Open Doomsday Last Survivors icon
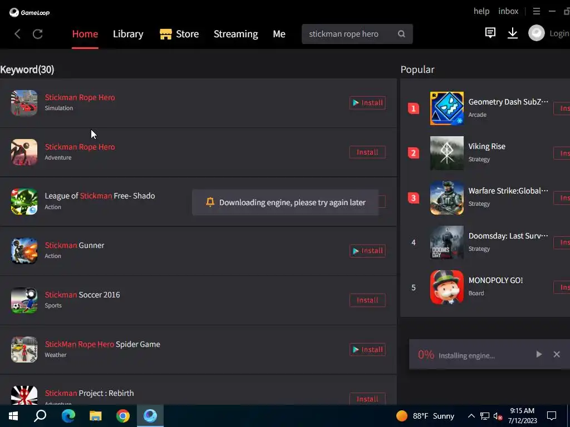Viewport: 570px width, 427px height. coord(447,242)
